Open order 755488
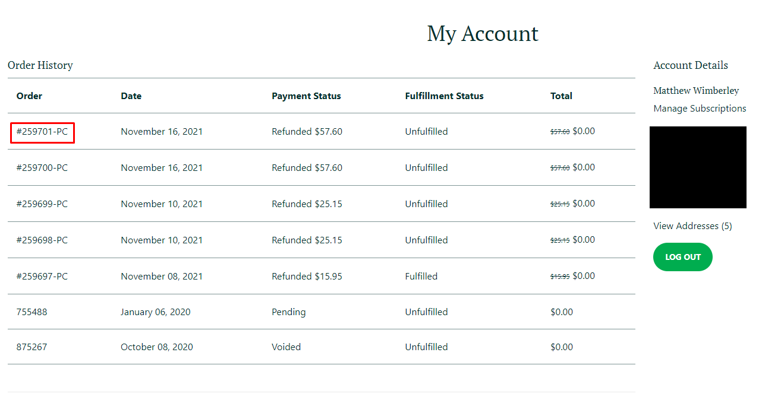 pos(32,312)
